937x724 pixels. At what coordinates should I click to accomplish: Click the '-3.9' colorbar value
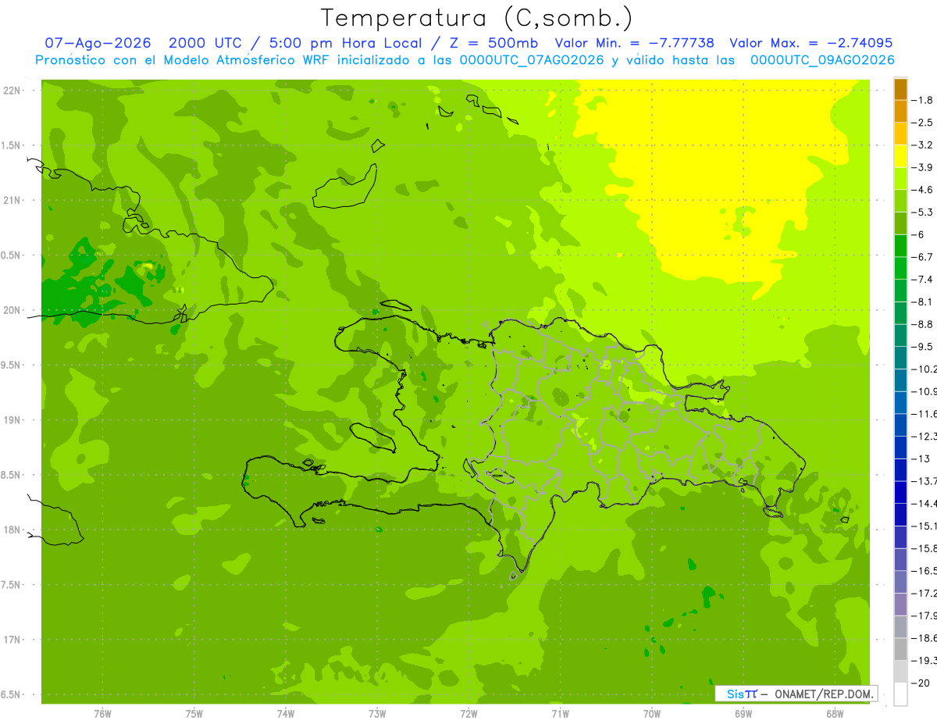pyautogui.click(x=923, y=167)
